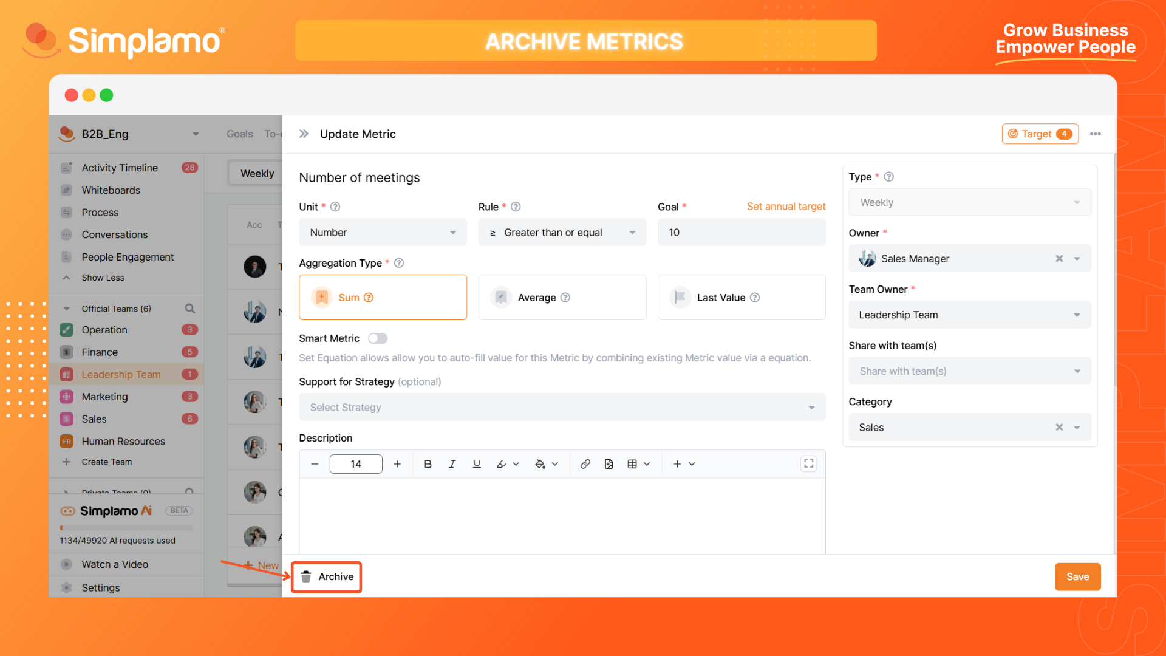Open the Category dropdown arrow
Screen dimensions: 1166x656
tap(1077, 428)
